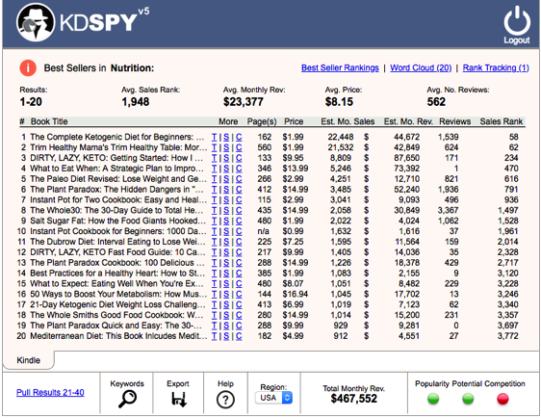Click the More column header
Image resolution: width=541 pixels, height=418 pixels.
pos(228,121)
